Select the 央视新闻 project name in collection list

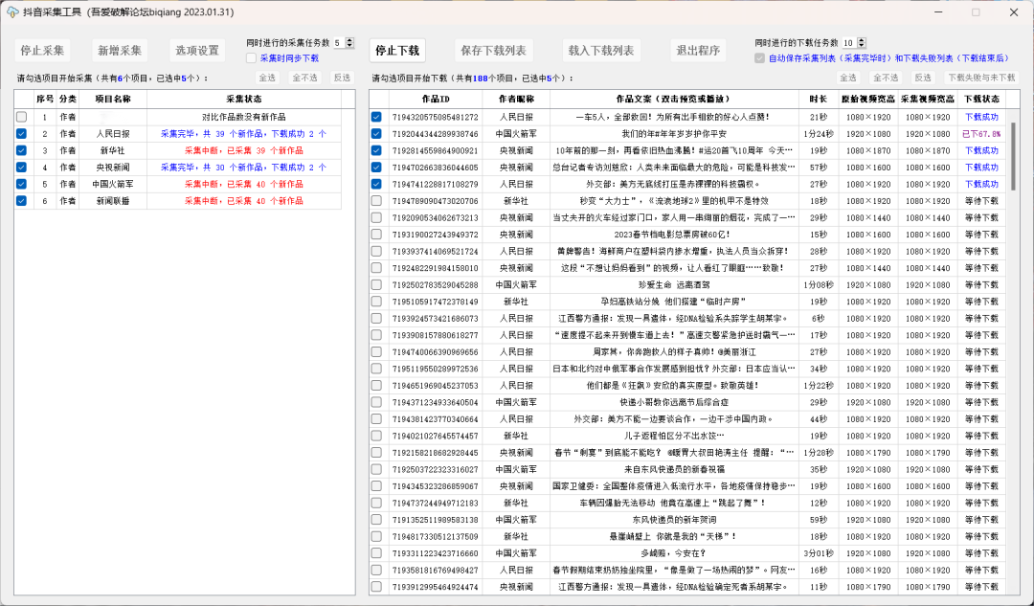click(113, 168)
